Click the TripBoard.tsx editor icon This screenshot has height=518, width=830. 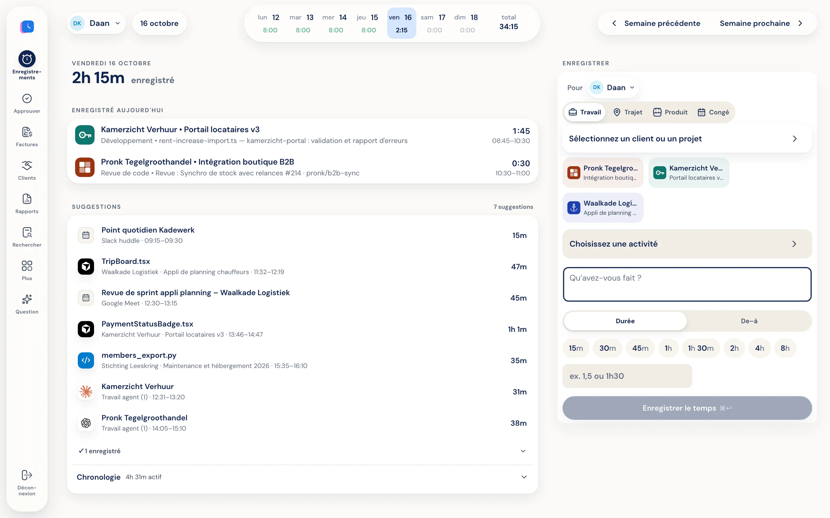tap(86, 267)
